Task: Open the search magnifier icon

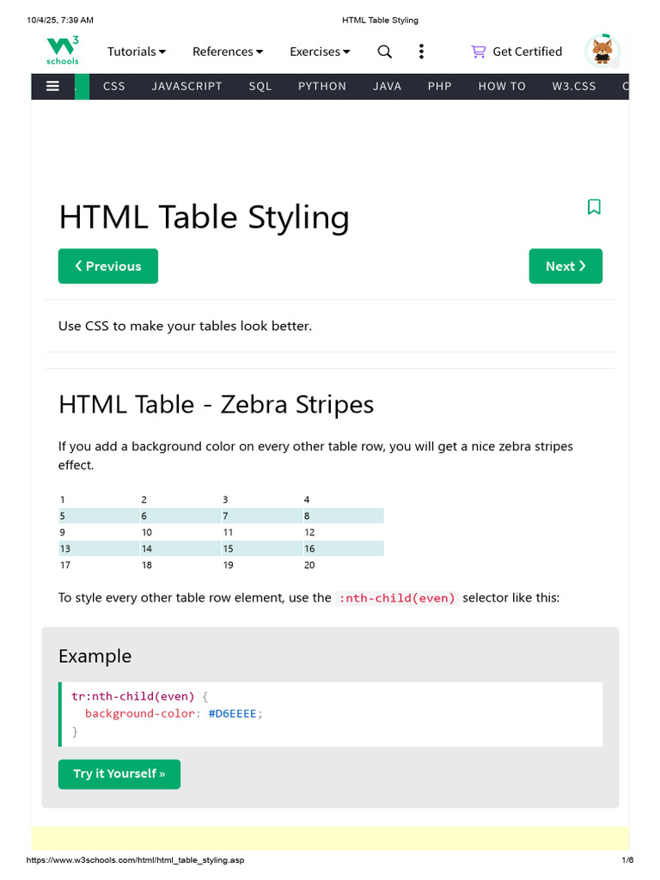Action: coord(384,52)
